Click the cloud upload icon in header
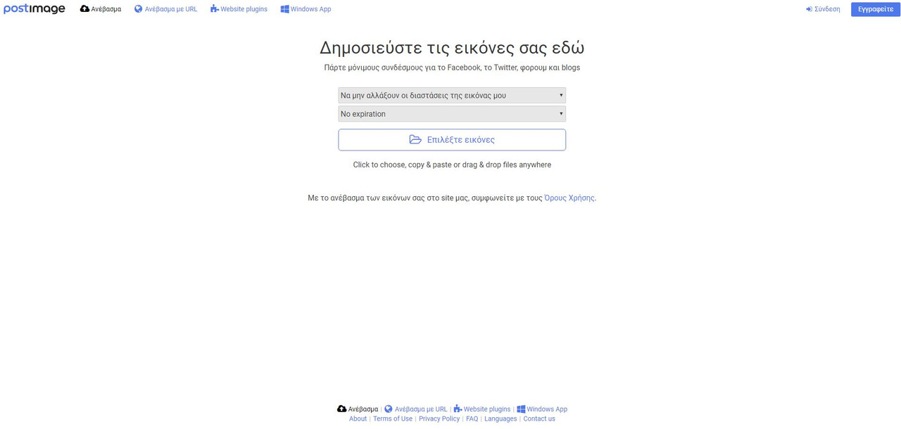The width and height of the screenshot is (901, 429). 84,9
